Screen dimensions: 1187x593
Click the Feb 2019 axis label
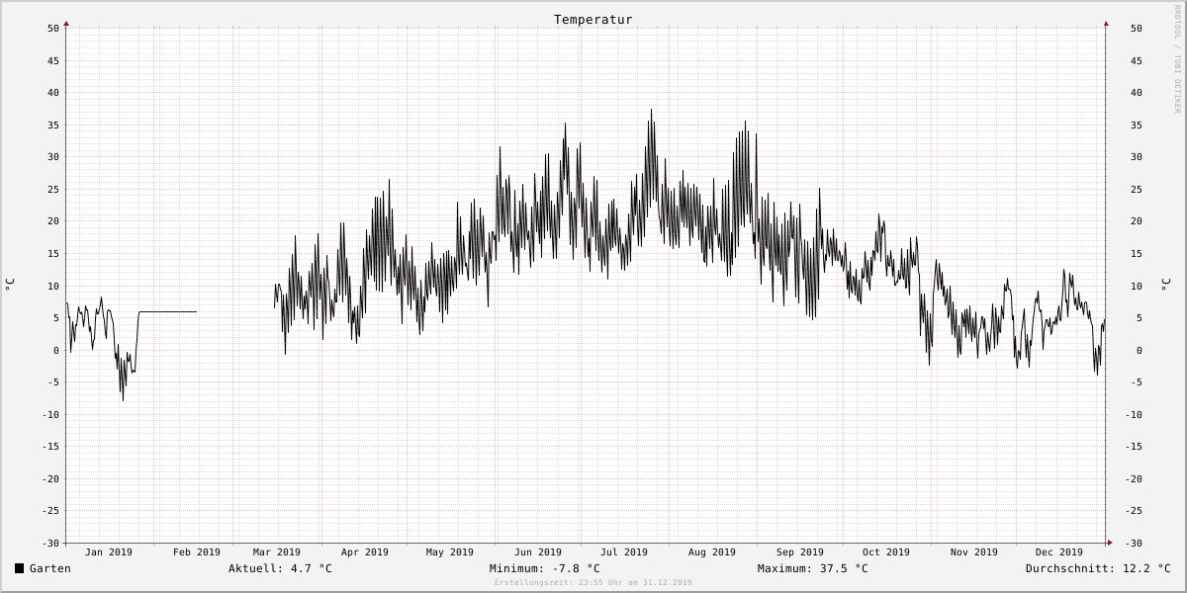197,552
